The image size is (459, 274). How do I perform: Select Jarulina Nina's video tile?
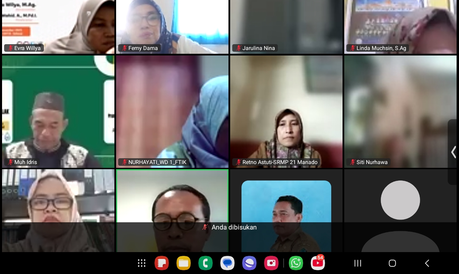click(286, 27)
